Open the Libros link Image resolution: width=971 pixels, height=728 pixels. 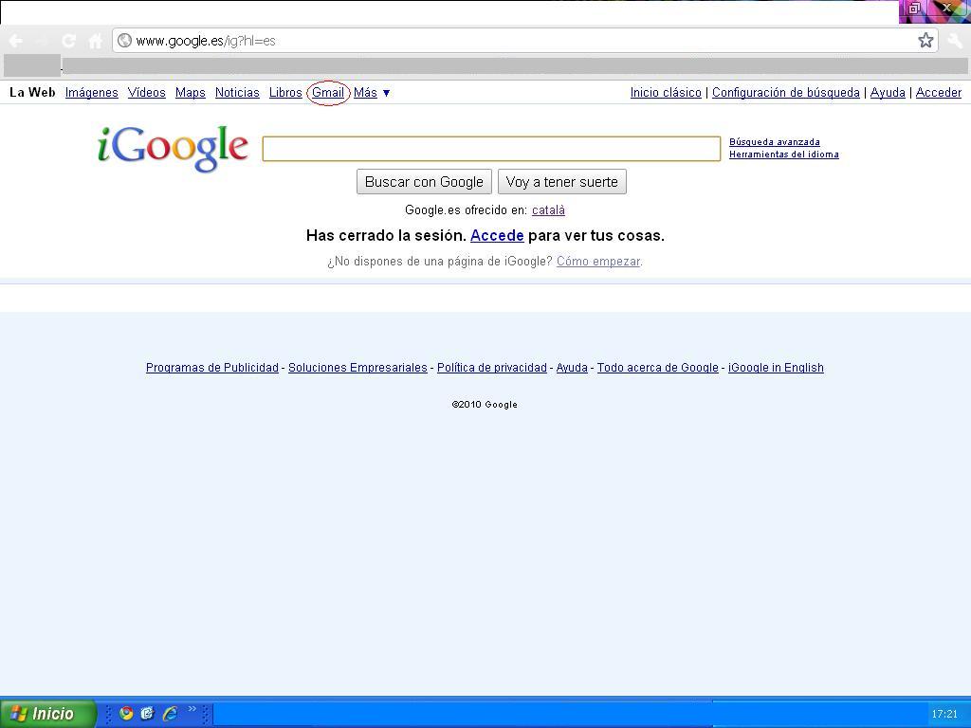pos(285,92)
